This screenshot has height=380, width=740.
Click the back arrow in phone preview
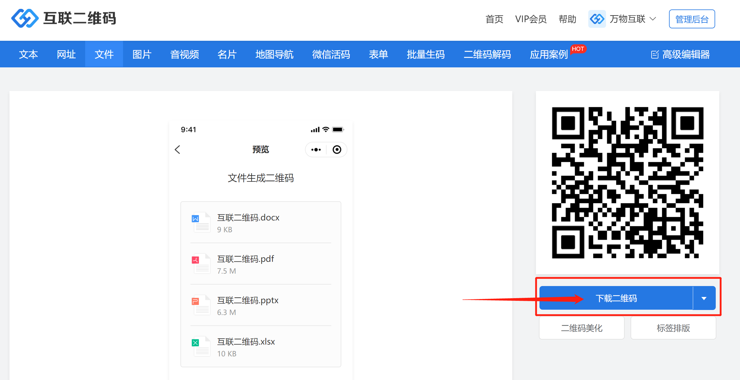coord(177,150)
